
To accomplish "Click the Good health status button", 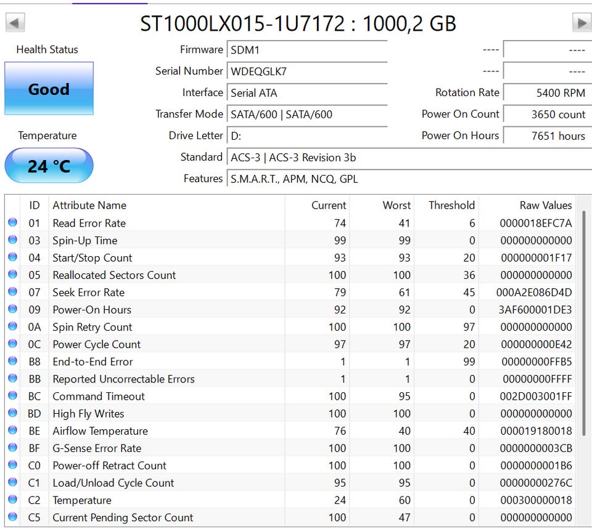I will pos(49,89).
